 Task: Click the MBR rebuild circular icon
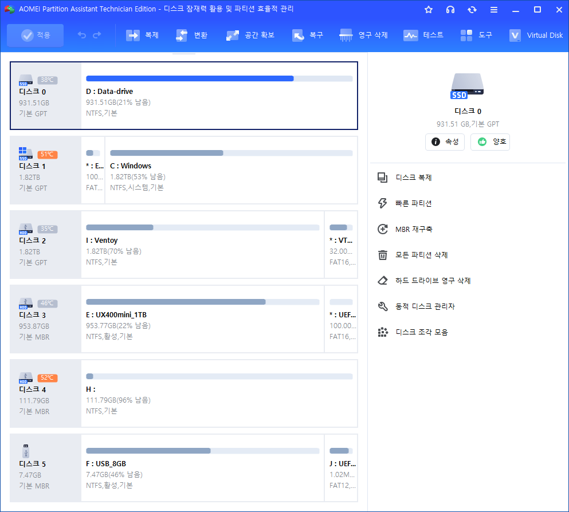(382, 229)
